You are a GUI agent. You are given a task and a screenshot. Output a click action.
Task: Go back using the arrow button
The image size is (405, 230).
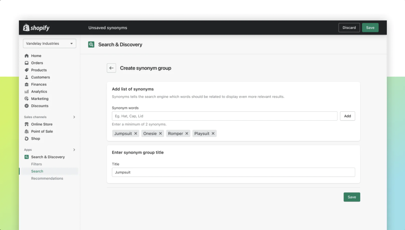111,68
